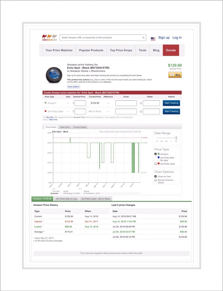223x291 pixels.
Task: Click Start Tracking for Amazon row
Action: 171,103
